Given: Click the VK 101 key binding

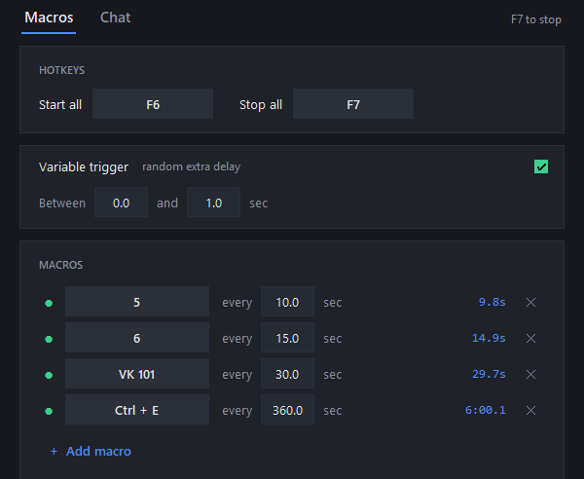Looking at the screenshot, I should [x=137, y=374].
